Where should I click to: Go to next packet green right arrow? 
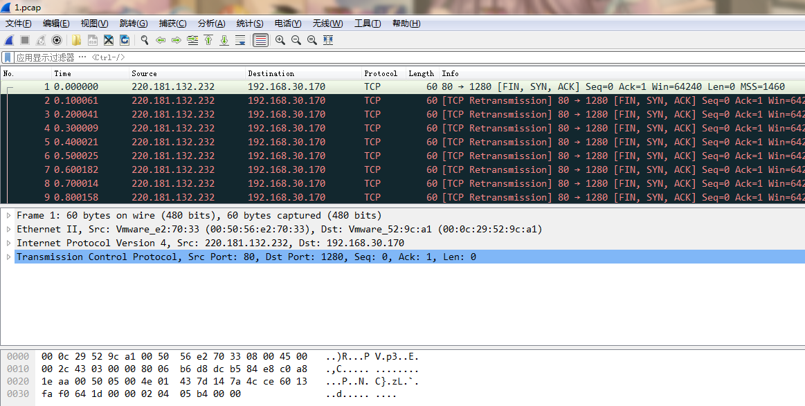(x=176, y=40)
